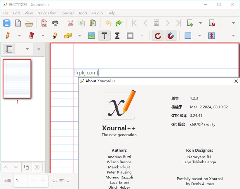Open the View menu
This screenshot has width=240, height=189.
(28, 13)
